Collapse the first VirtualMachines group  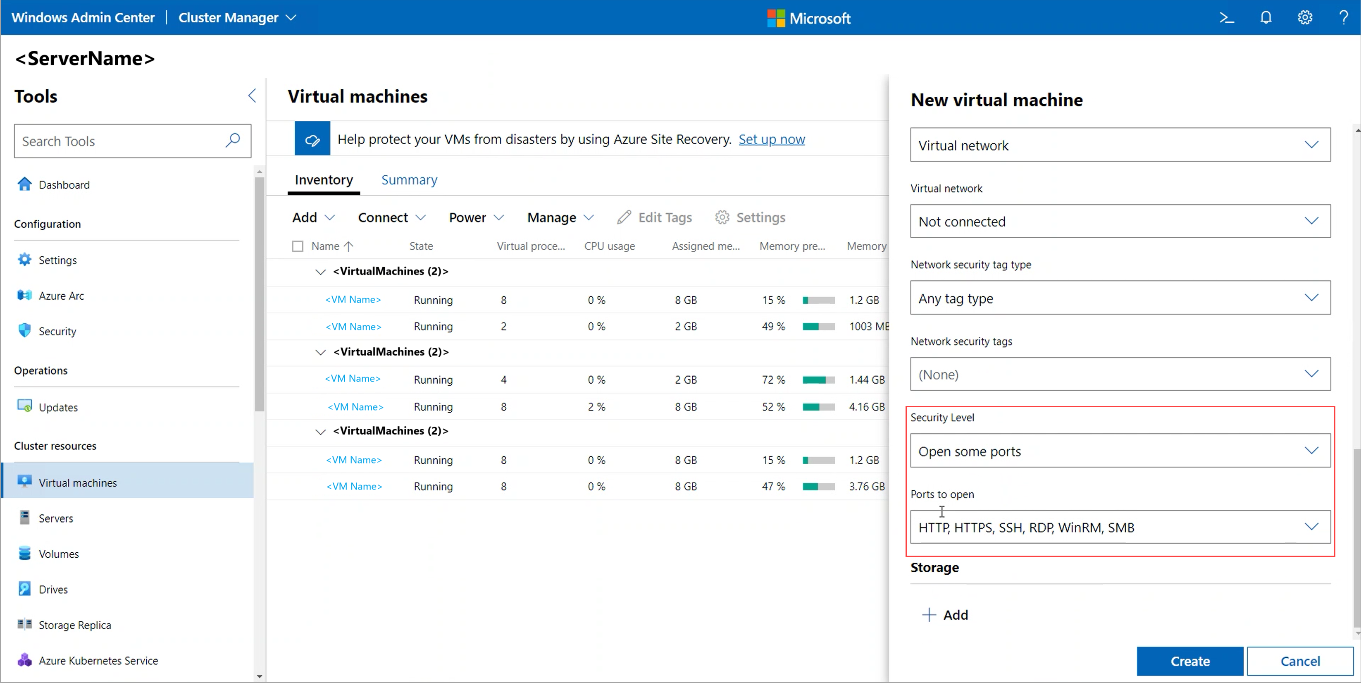tap(320, 271)
